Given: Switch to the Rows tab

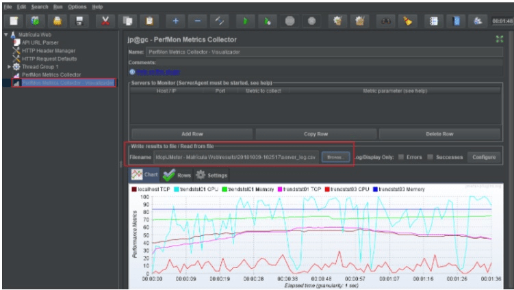Looking at the screenshot, I should click(x=177, y=175).
